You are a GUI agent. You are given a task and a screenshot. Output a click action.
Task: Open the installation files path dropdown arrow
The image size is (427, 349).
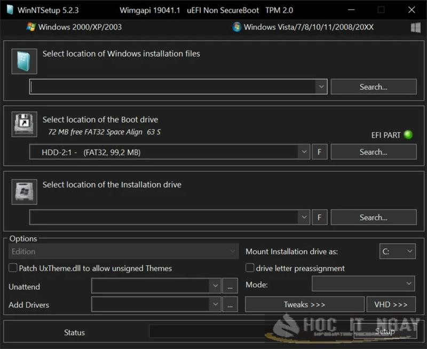[x=321, y=86]
